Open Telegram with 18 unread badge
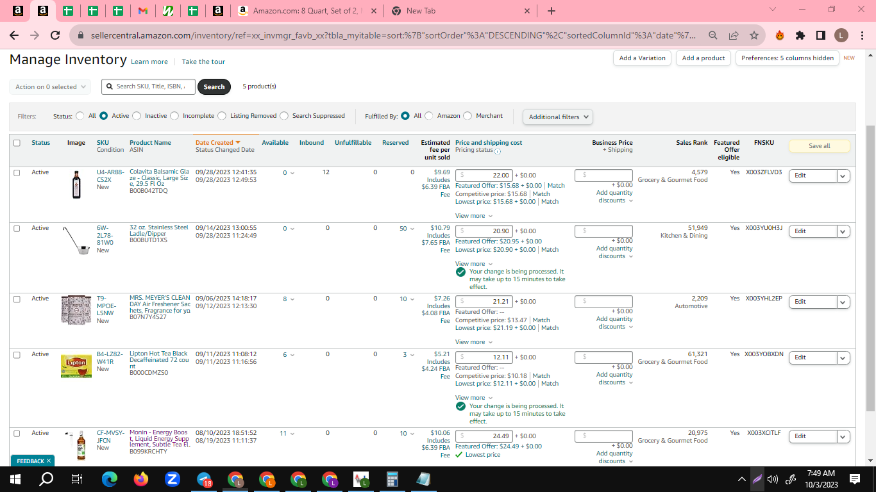The width and height of the screenshot is (876, 492). (204, 479)
